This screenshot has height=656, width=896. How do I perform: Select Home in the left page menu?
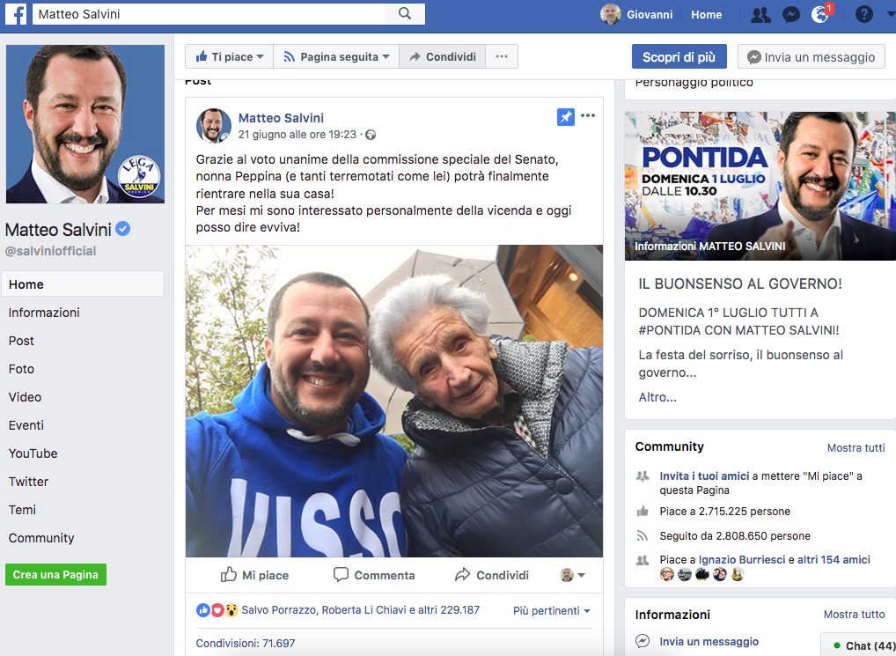tap(83, 284)
